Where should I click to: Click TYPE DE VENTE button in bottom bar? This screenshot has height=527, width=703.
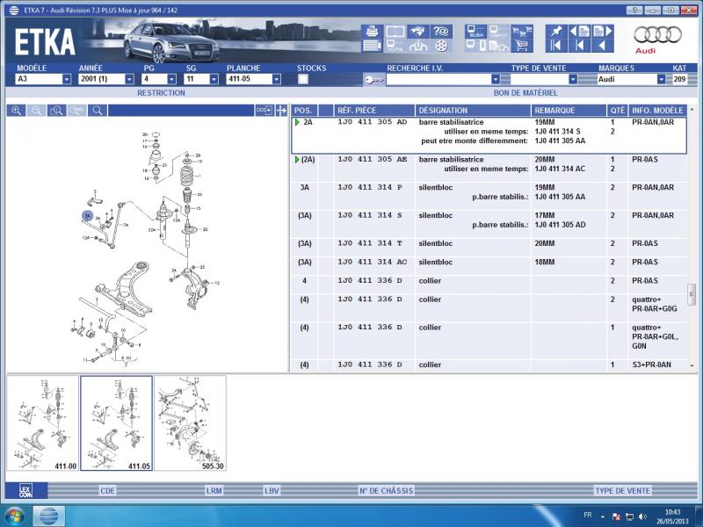[x=623, y=491]
